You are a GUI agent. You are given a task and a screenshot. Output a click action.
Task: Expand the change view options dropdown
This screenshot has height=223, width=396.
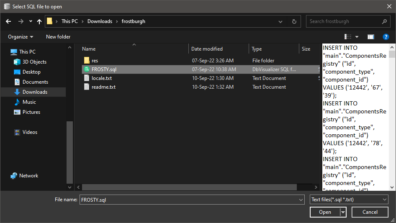tap(357, 37)
